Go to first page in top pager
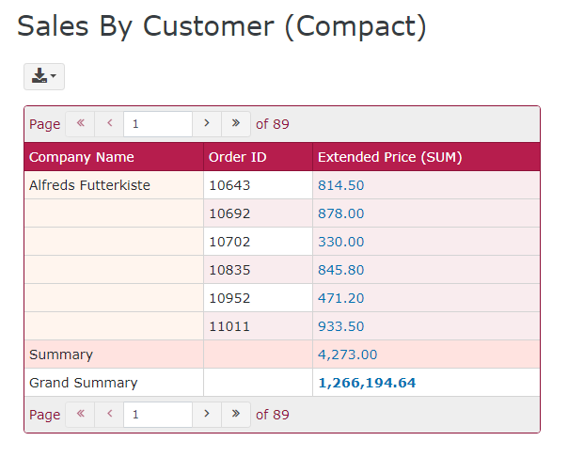The image size is (568, 457). pos(80,123)
